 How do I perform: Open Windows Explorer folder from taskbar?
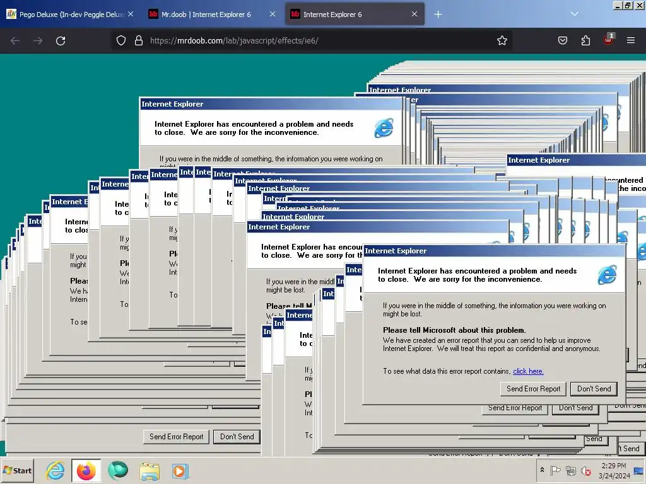click(x=149, y=471)
